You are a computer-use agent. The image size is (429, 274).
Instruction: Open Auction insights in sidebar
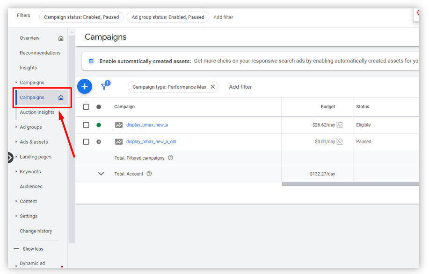[x=37, y=112]
